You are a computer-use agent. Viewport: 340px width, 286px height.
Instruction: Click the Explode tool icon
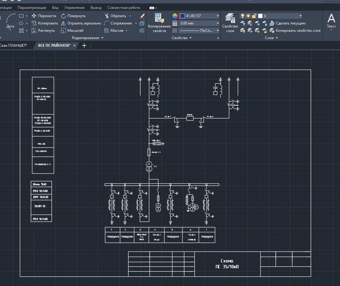tap(142, 23)
